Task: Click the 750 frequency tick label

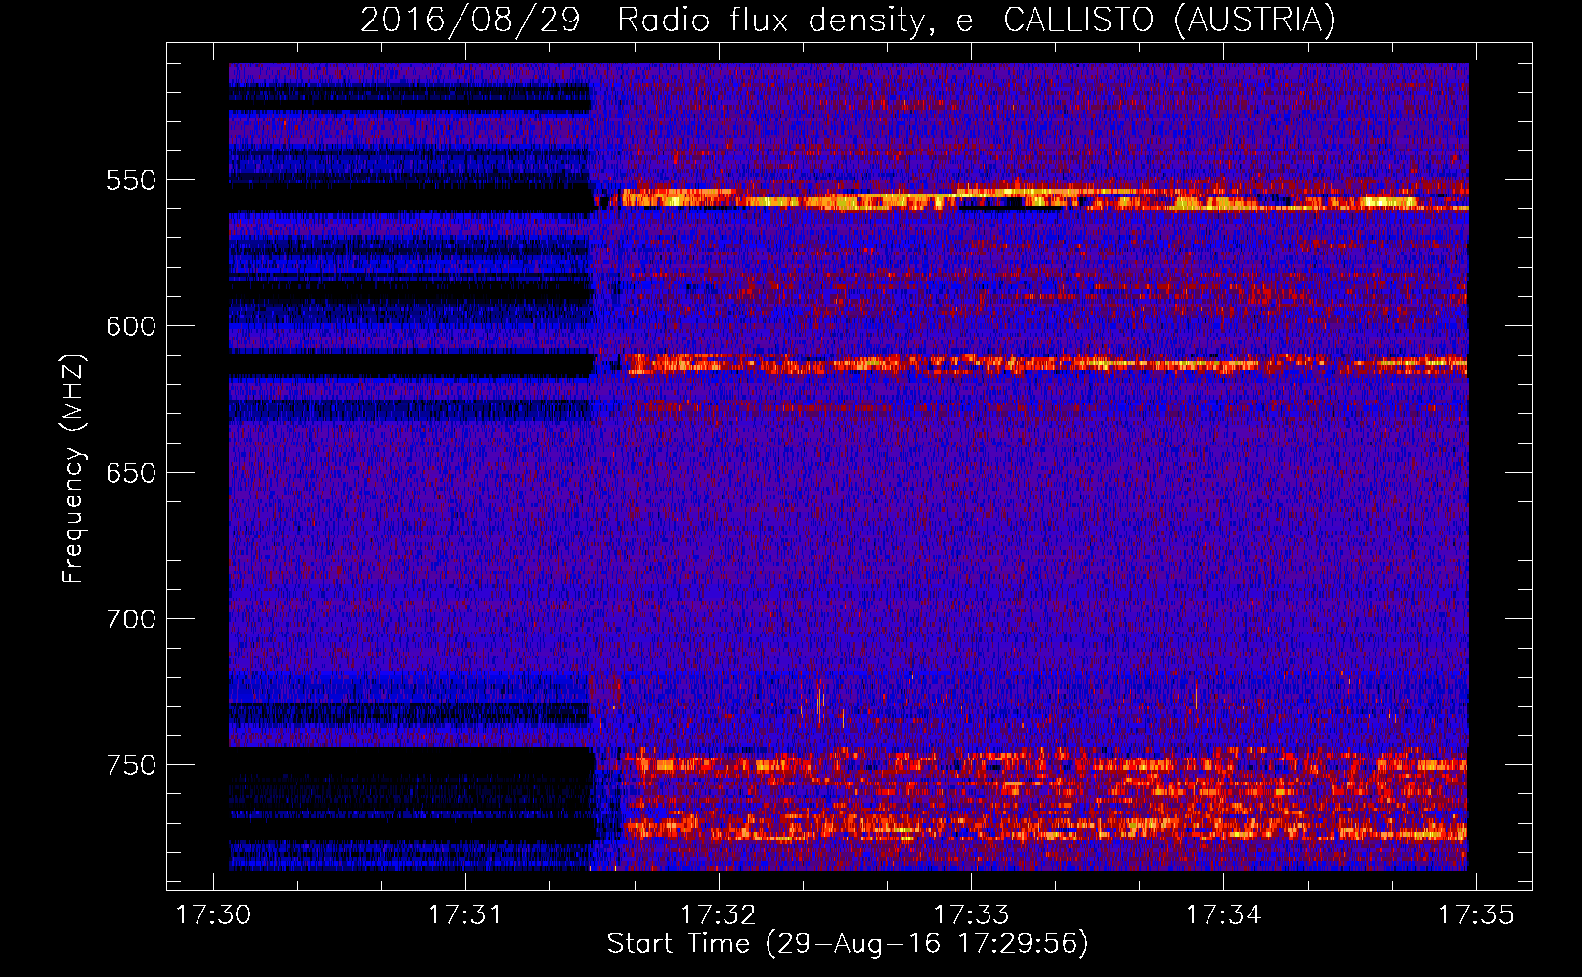Action: tap(131, 765)
